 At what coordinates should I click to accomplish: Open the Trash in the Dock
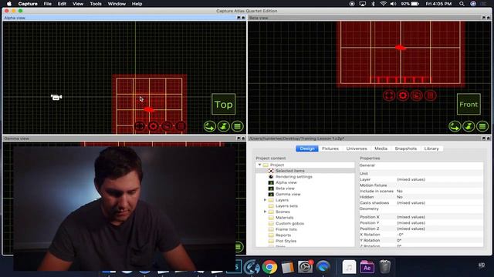pos(384,267)
